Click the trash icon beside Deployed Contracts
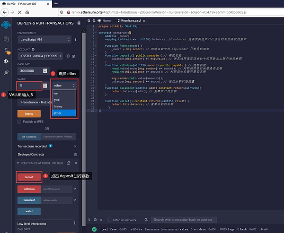Screen dimensions: 284x233 [x=75, y=154]
